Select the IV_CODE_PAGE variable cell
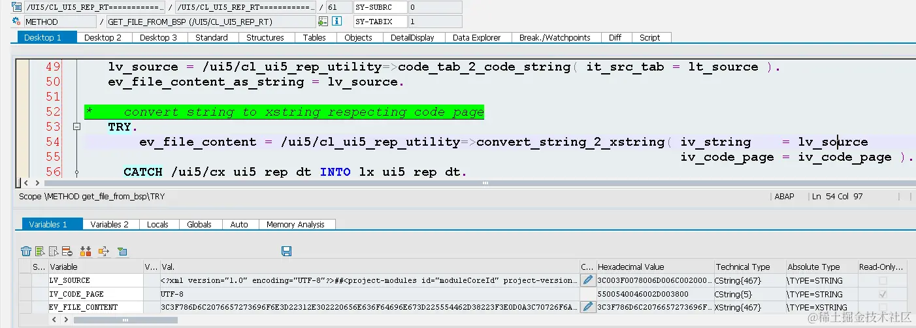Screen dimensions: 916x328 pos(95,294)
